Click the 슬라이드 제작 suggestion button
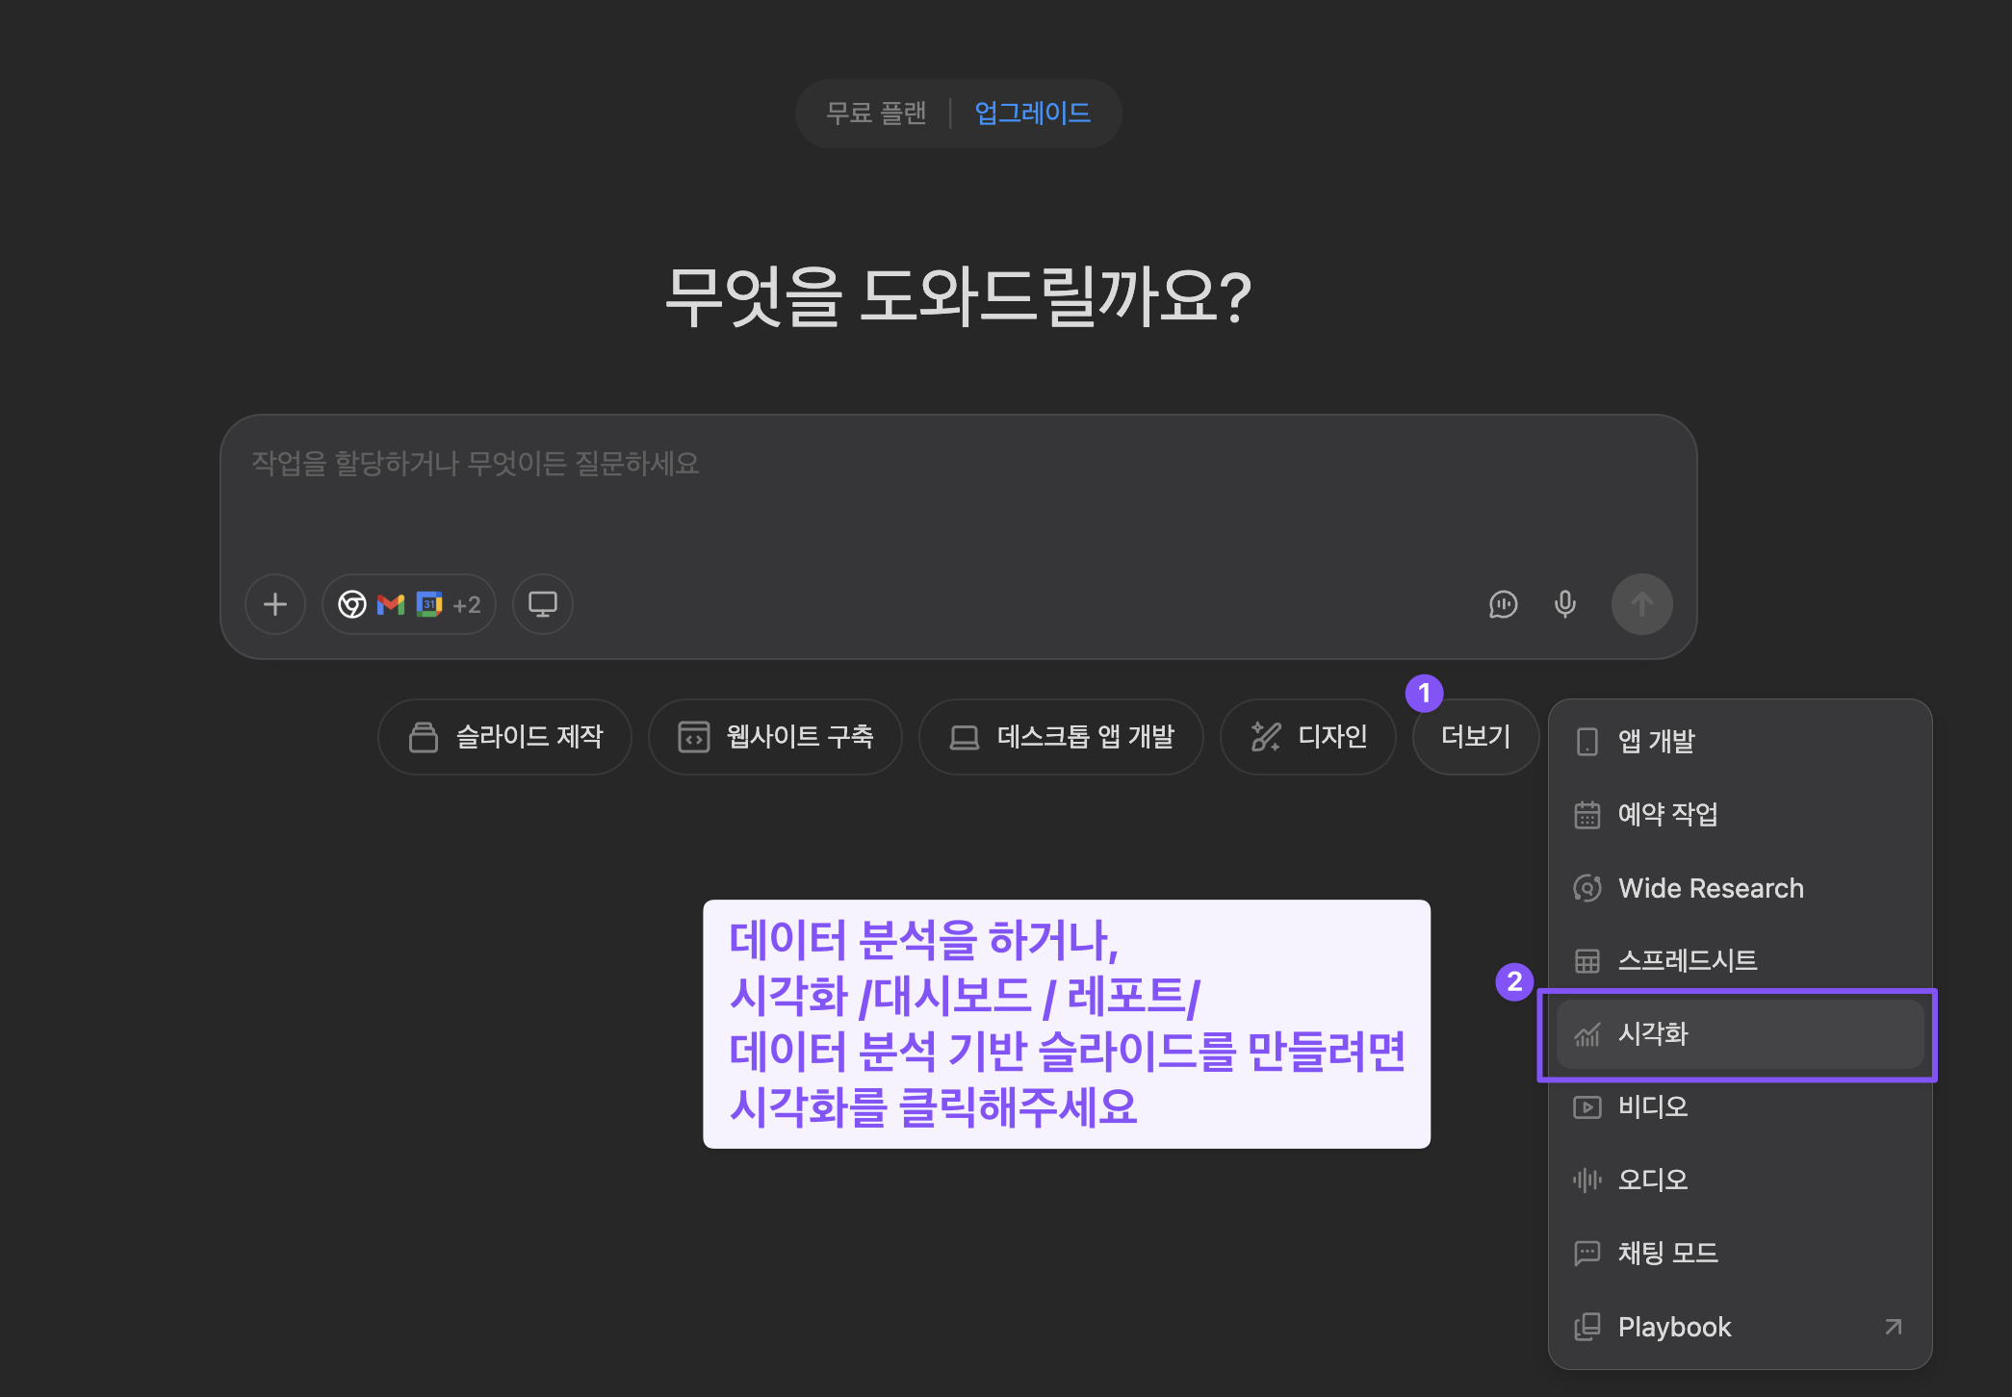Image resolution: width=2012 pixels, height=1397 pixels. tap(504, 736)
